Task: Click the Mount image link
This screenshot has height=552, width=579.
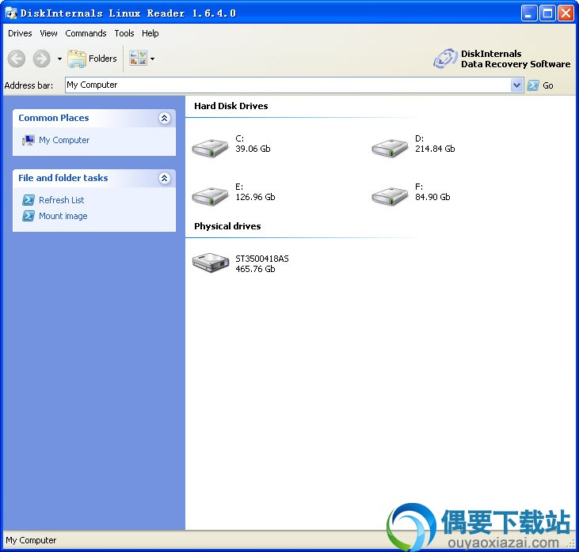Action: [63, 216]
